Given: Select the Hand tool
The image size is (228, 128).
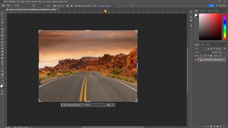Looking at the screenshot, I should (2, 74).
